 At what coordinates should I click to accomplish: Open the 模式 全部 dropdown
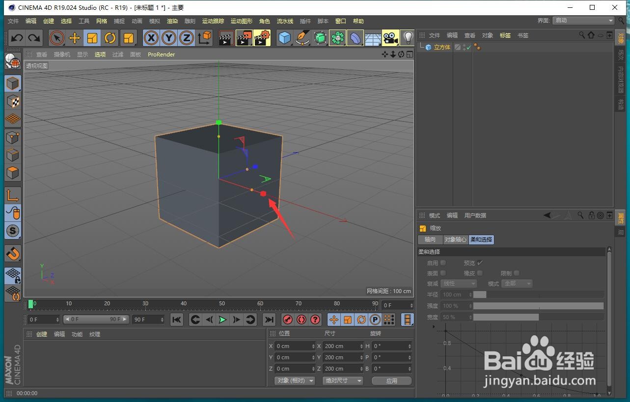pyautogui.click(x=516, y=283)
